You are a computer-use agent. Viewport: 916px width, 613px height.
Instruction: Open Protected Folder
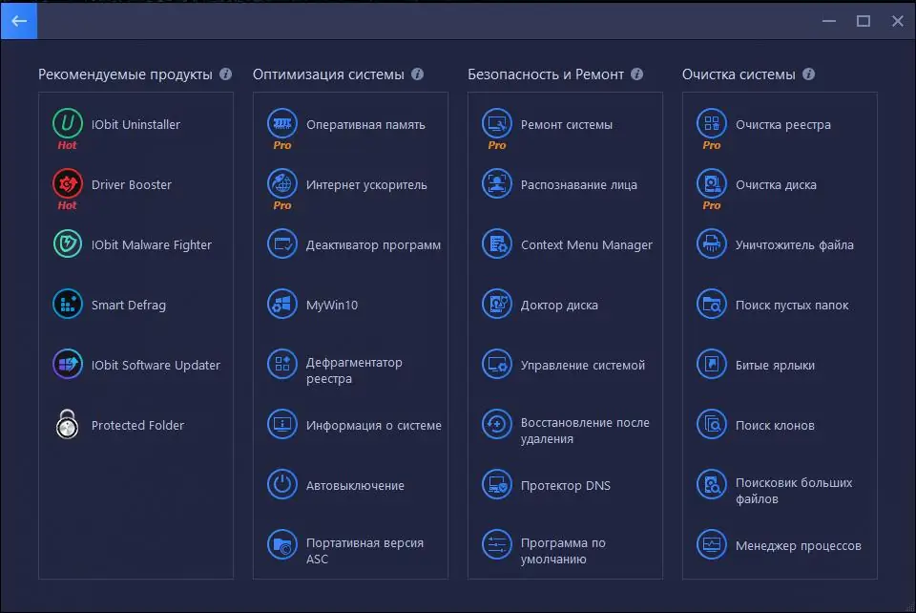tap(119, 425)
